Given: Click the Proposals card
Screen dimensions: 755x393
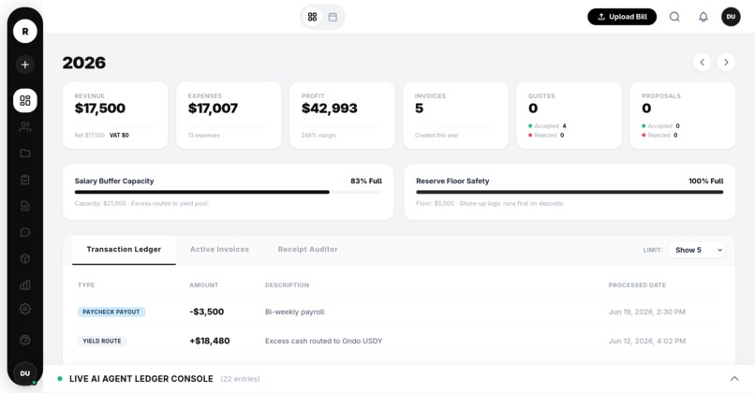Looking at the screenshot, I should 682,115.
